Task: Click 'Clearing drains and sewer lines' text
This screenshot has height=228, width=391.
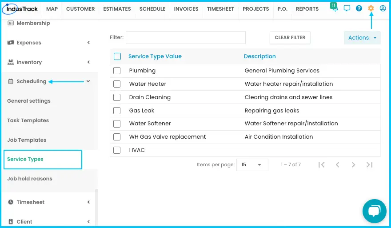Action: 288,97
